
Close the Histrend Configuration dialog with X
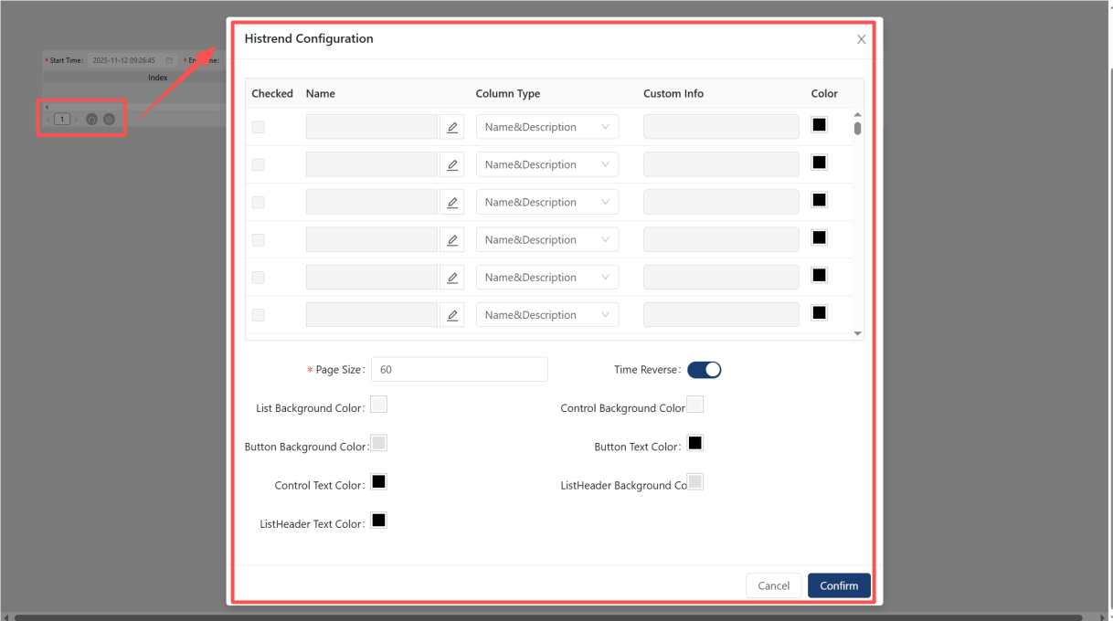click(x=861, y=39)
